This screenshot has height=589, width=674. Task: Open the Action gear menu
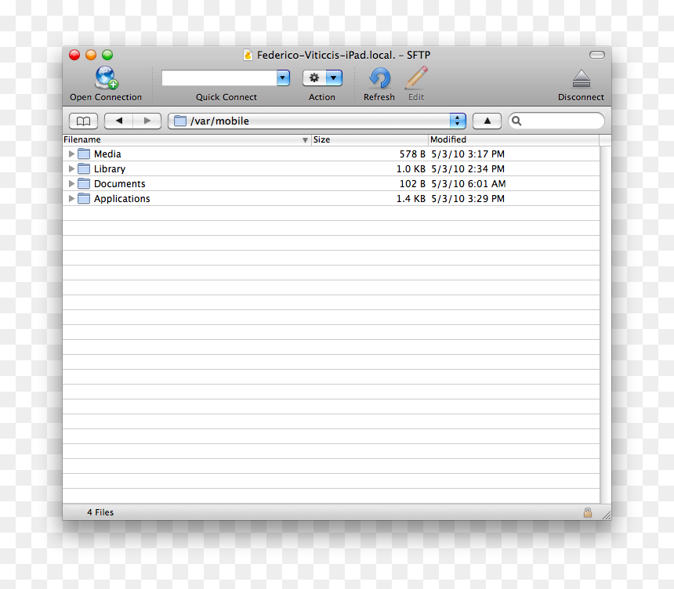[322, 78]
